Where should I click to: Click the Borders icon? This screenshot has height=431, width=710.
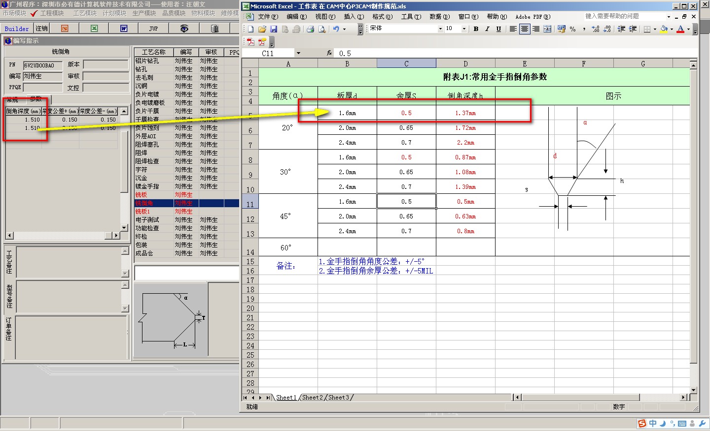click(x=647, y=29)
